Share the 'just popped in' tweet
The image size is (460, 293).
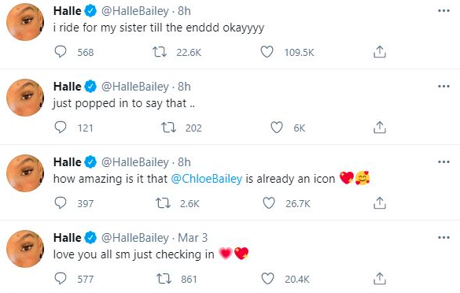point(379,128)
